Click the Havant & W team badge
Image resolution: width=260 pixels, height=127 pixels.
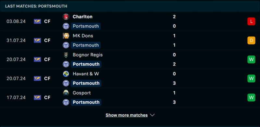coord(66,74)
